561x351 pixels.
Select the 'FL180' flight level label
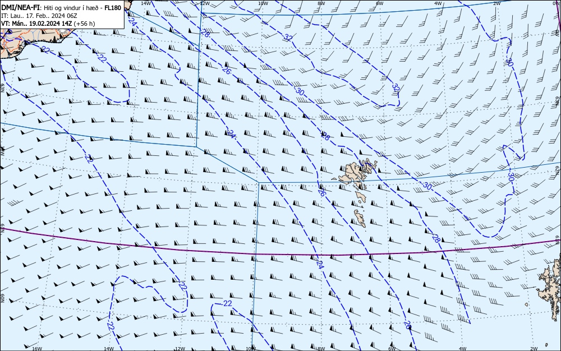coord(113,8)
